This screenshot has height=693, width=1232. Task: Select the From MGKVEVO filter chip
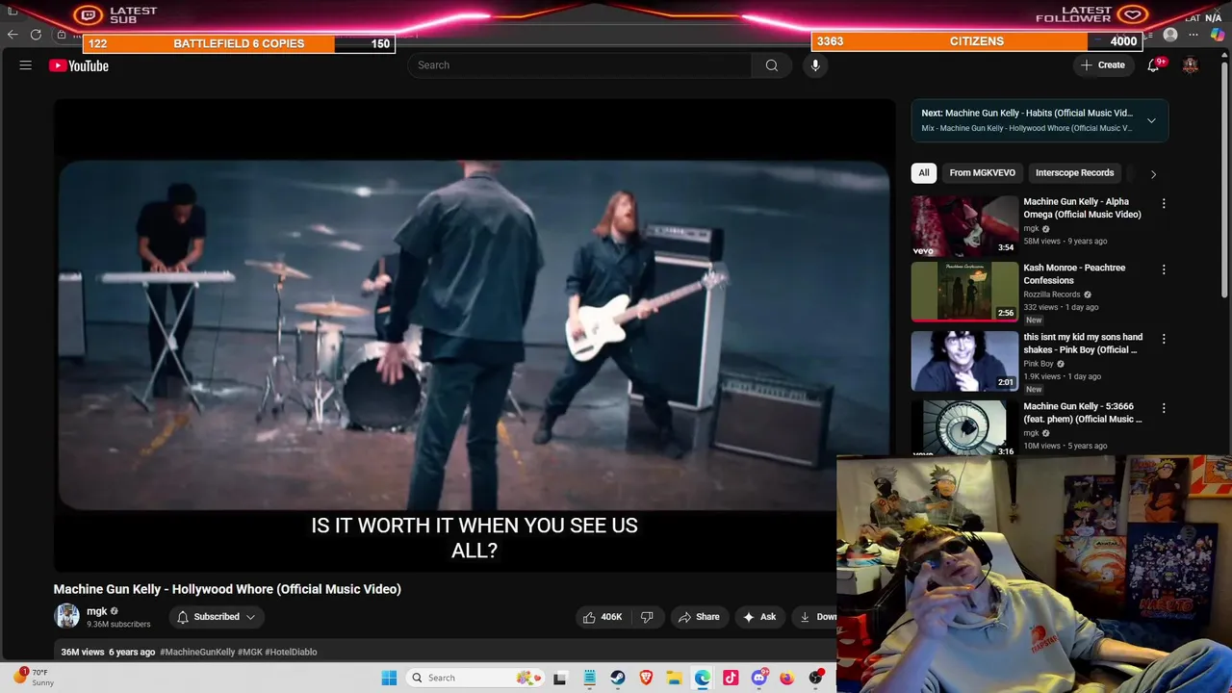[x=982, y=173]
